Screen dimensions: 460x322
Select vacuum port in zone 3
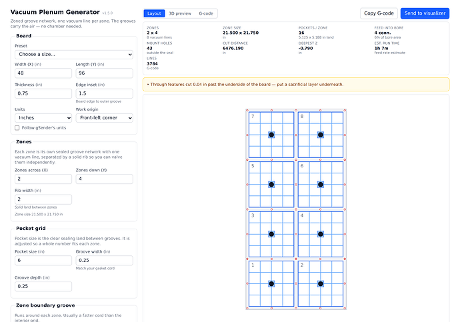pos(271,234)
